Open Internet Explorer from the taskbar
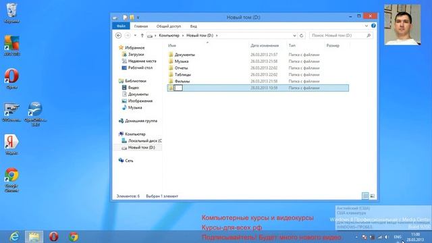Image resolution: width=432 pixels, height=243 pixels. click(14, 237)
